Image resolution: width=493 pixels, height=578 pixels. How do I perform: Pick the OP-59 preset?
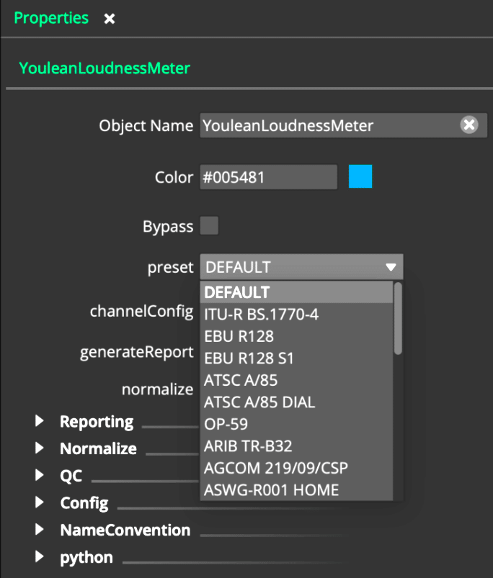[296, 424]
